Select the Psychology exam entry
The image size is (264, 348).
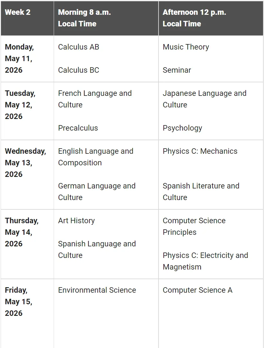[182, 128]
